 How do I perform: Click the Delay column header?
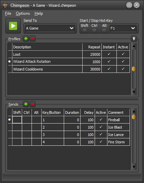click(x=88, y=112)
